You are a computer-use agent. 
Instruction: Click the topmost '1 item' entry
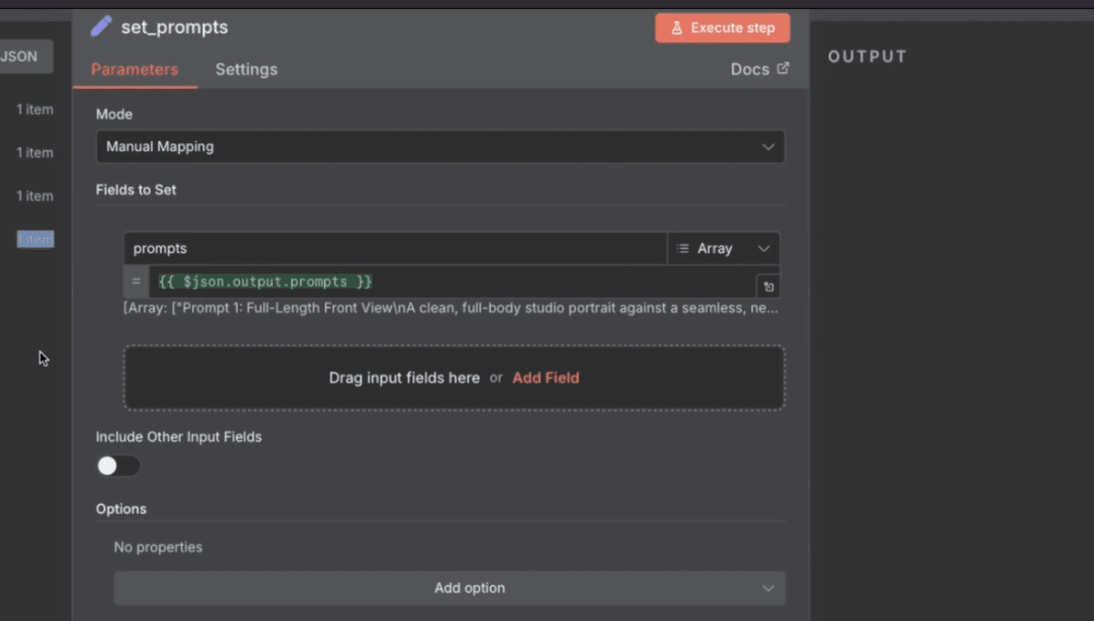click(x=35, y=110)
